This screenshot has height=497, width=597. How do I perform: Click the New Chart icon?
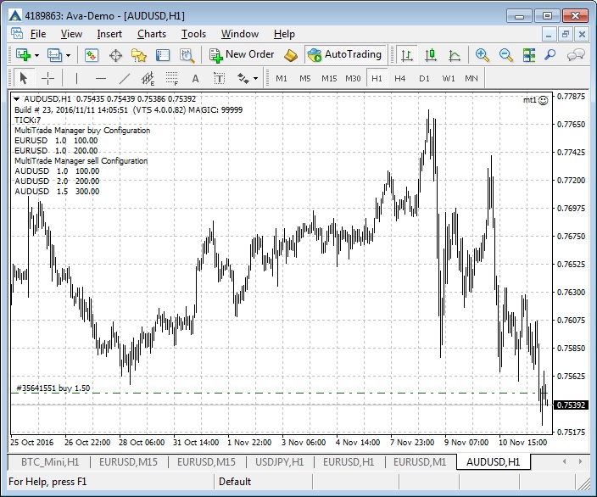[23, 55]
